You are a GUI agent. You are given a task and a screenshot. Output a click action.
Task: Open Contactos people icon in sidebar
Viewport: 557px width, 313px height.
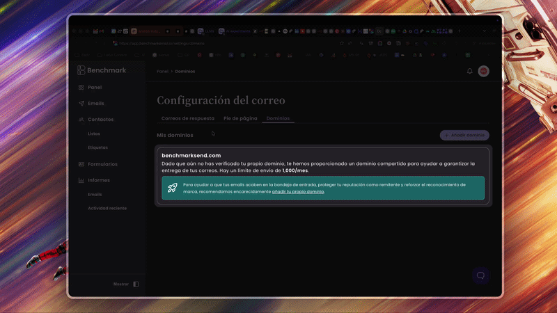click(81, 120)
